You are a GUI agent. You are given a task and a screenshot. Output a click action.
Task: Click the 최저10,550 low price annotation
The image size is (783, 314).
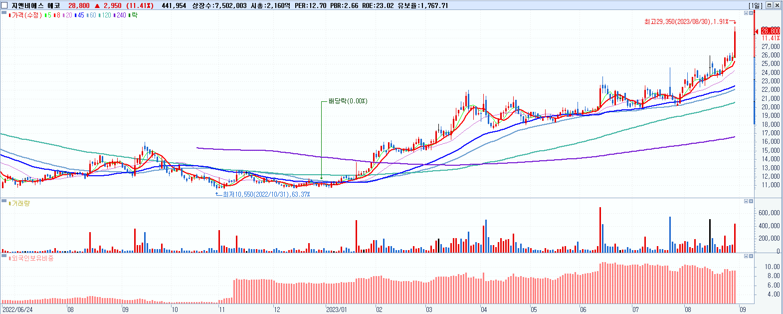[x=266, y=194]
